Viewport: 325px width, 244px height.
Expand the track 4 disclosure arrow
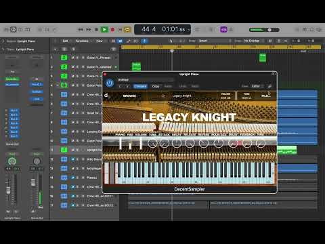(x=58, y=85)
